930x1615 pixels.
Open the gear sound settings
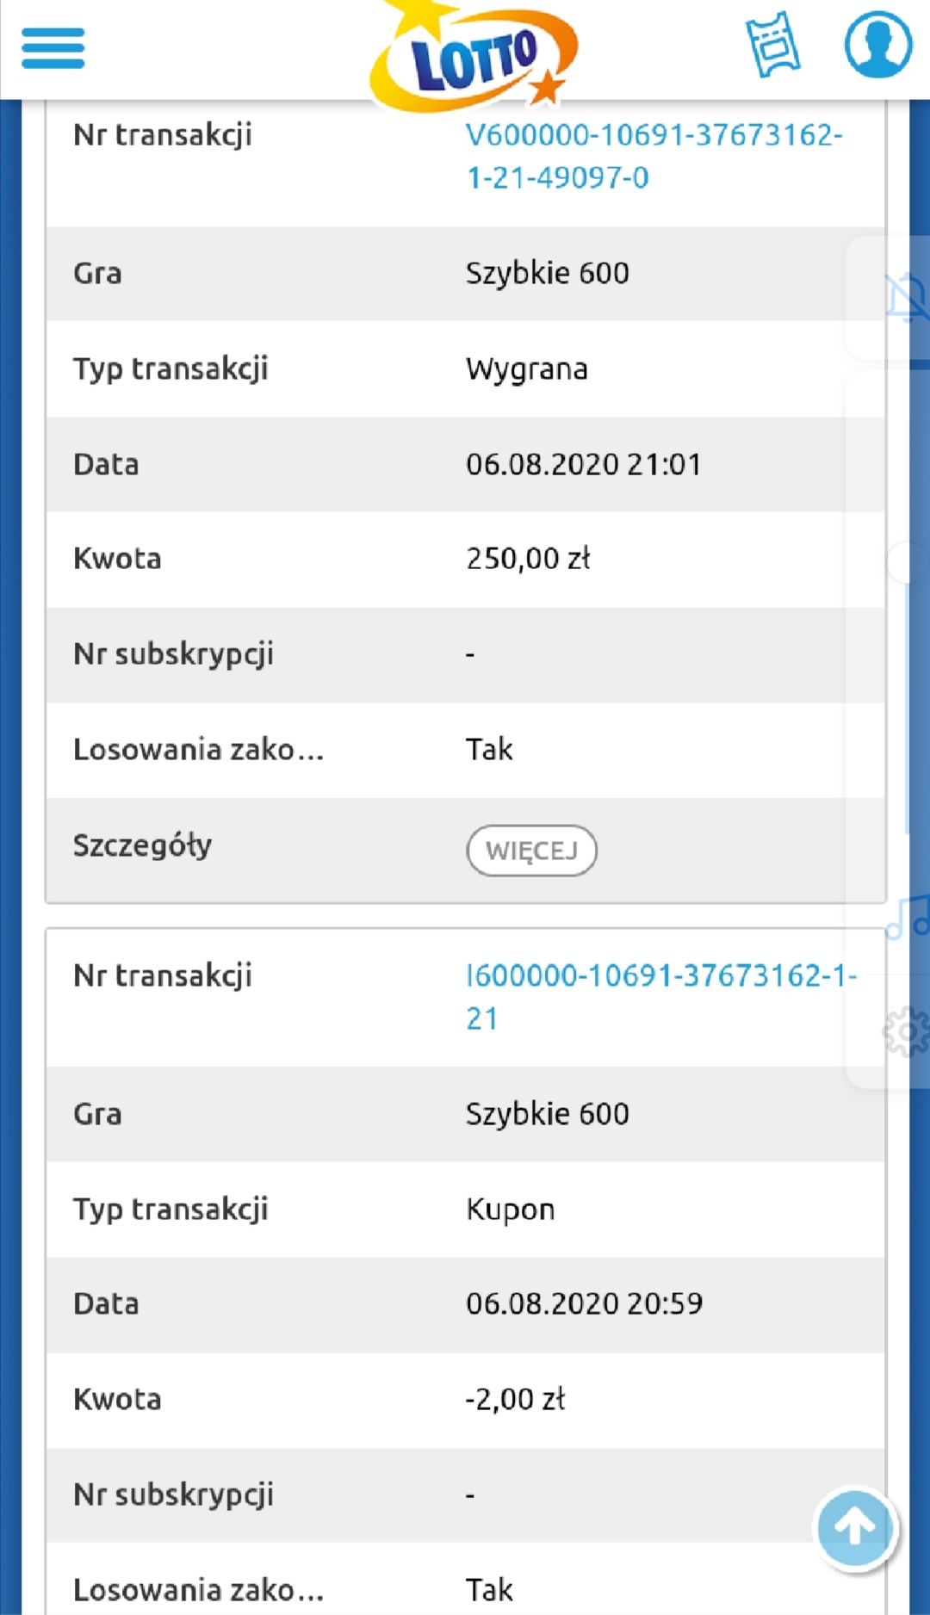(x=907, y=1030)
